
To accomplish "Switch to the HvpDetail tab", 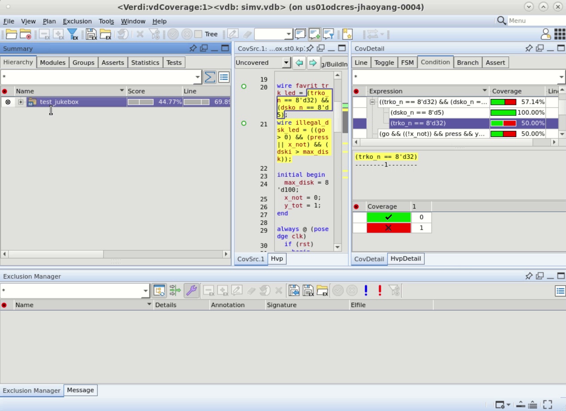I will click(405, 259).
